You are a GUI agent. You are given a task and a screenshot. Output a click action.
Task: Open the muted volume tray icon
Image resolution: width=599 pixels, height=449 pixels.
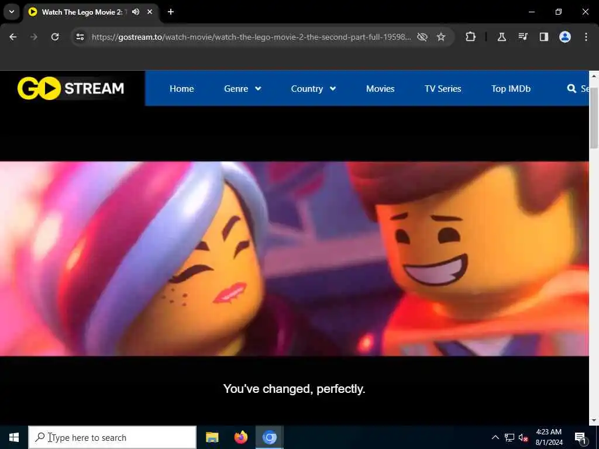tap(523, 437)
